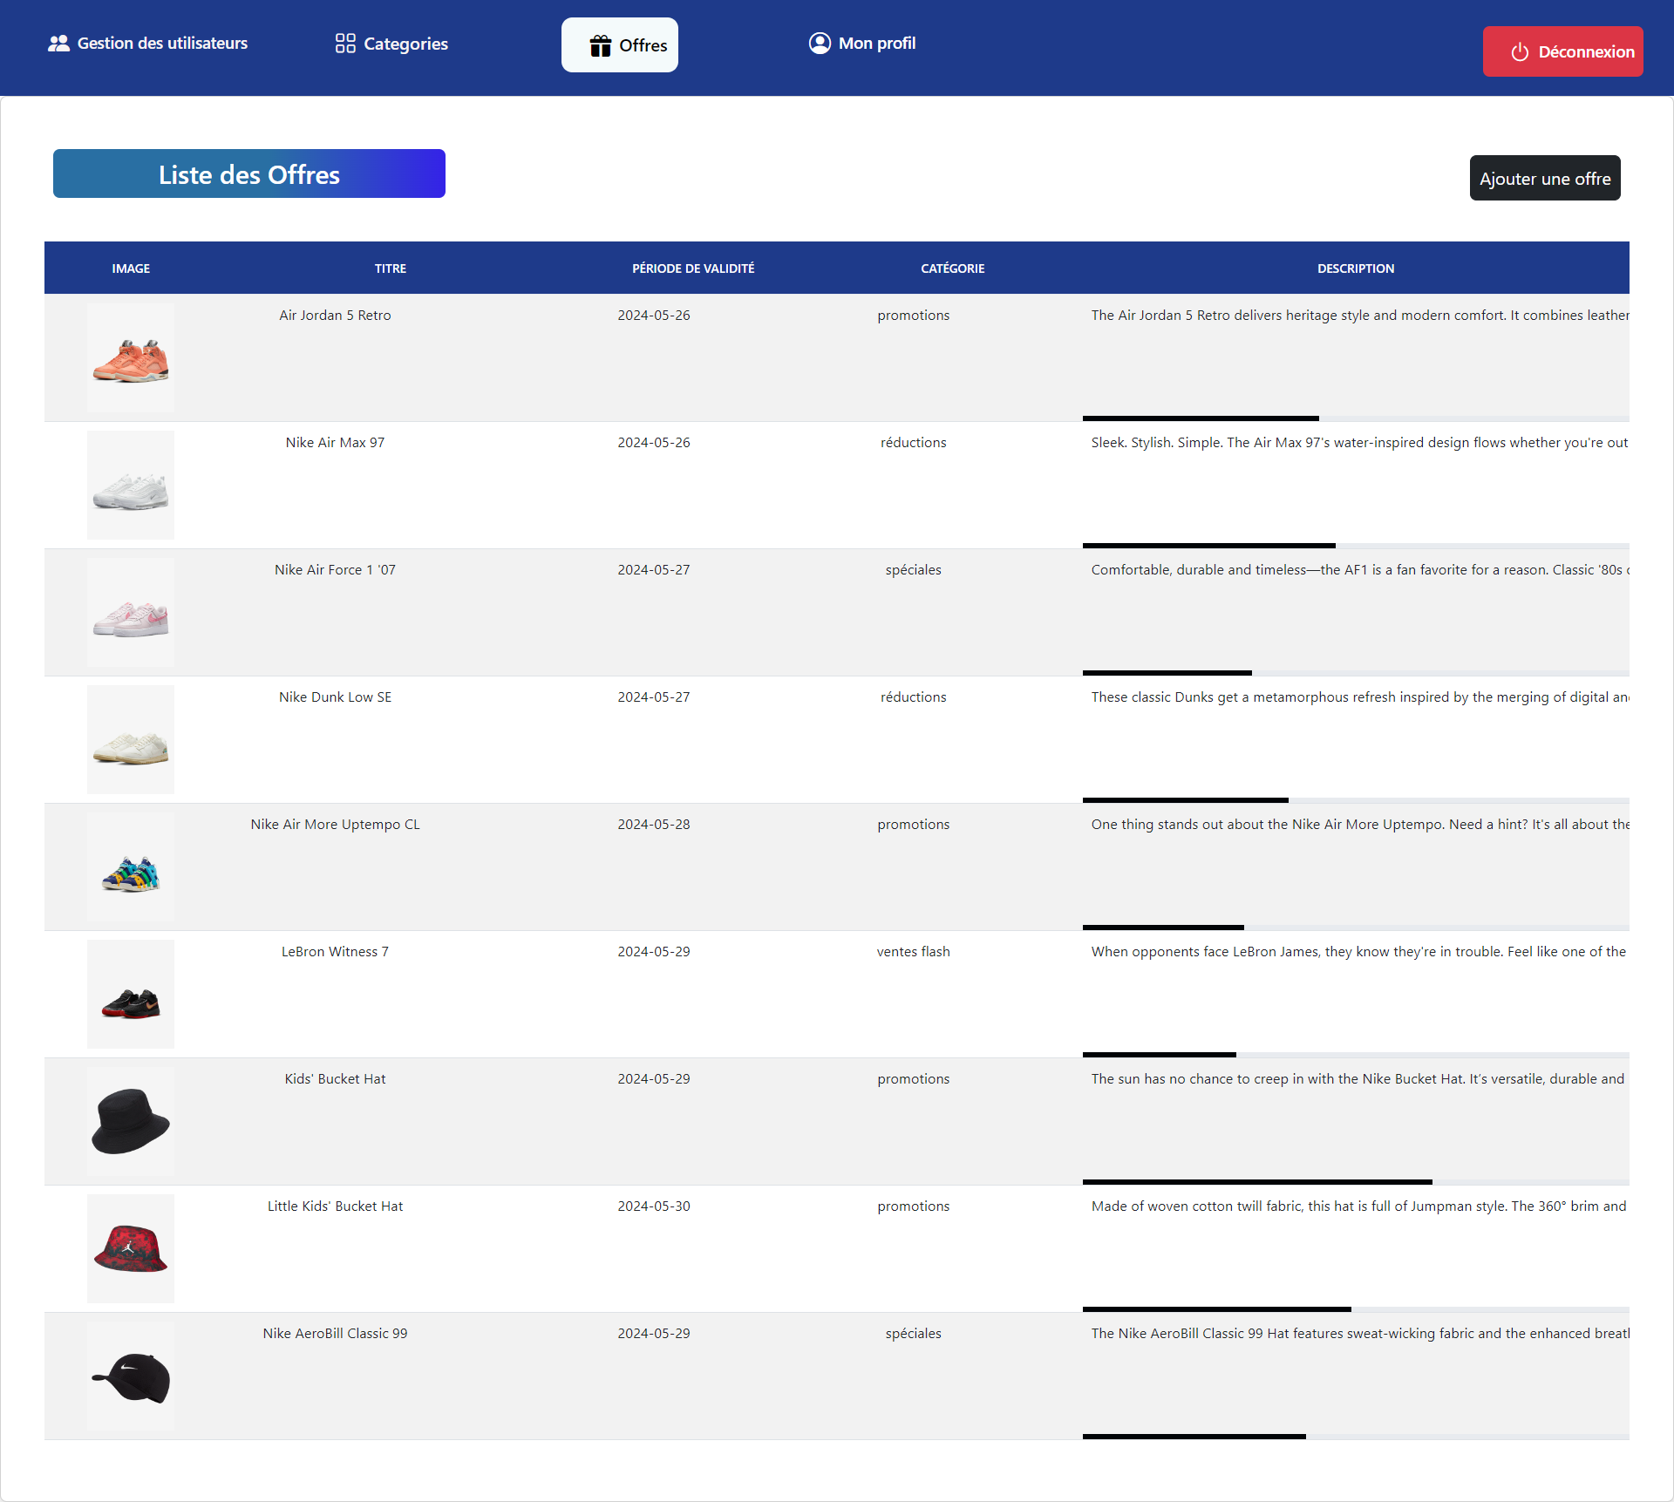Viewport: 1674px width, 1502px height.
Task: Click the users icon beside Gestion des utilisateurs
Action: (x=58, y=44)
